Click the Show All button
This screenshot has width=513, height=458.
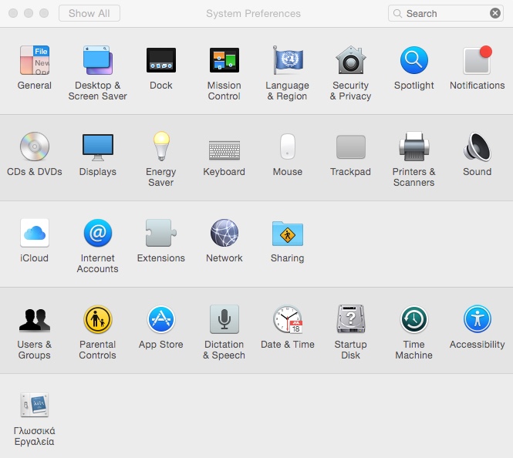(x=89, y=13)
